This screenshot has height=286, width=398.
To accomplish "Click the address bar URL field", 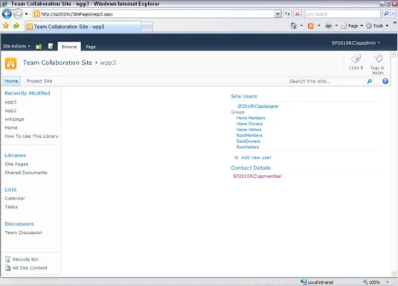I will coord(154,14).
